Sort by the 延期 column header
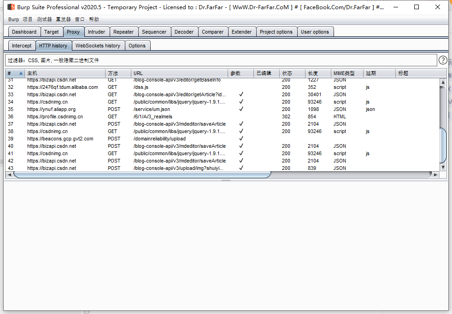The height and width of the screenshot is (314, 452). (x=379, y=73)
